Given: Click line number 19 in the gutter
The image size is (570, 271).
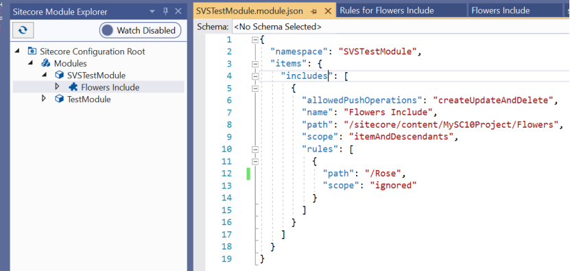Looking at the screenshot, I should (226, 259).
